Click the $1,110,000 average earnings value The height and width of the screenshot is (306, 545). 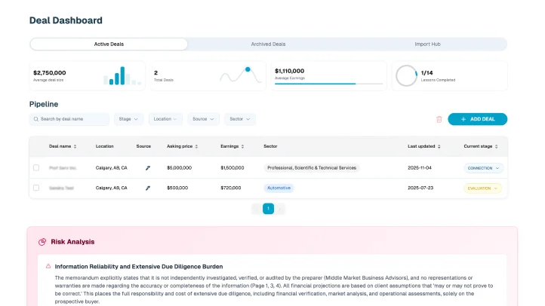(289, 71)
